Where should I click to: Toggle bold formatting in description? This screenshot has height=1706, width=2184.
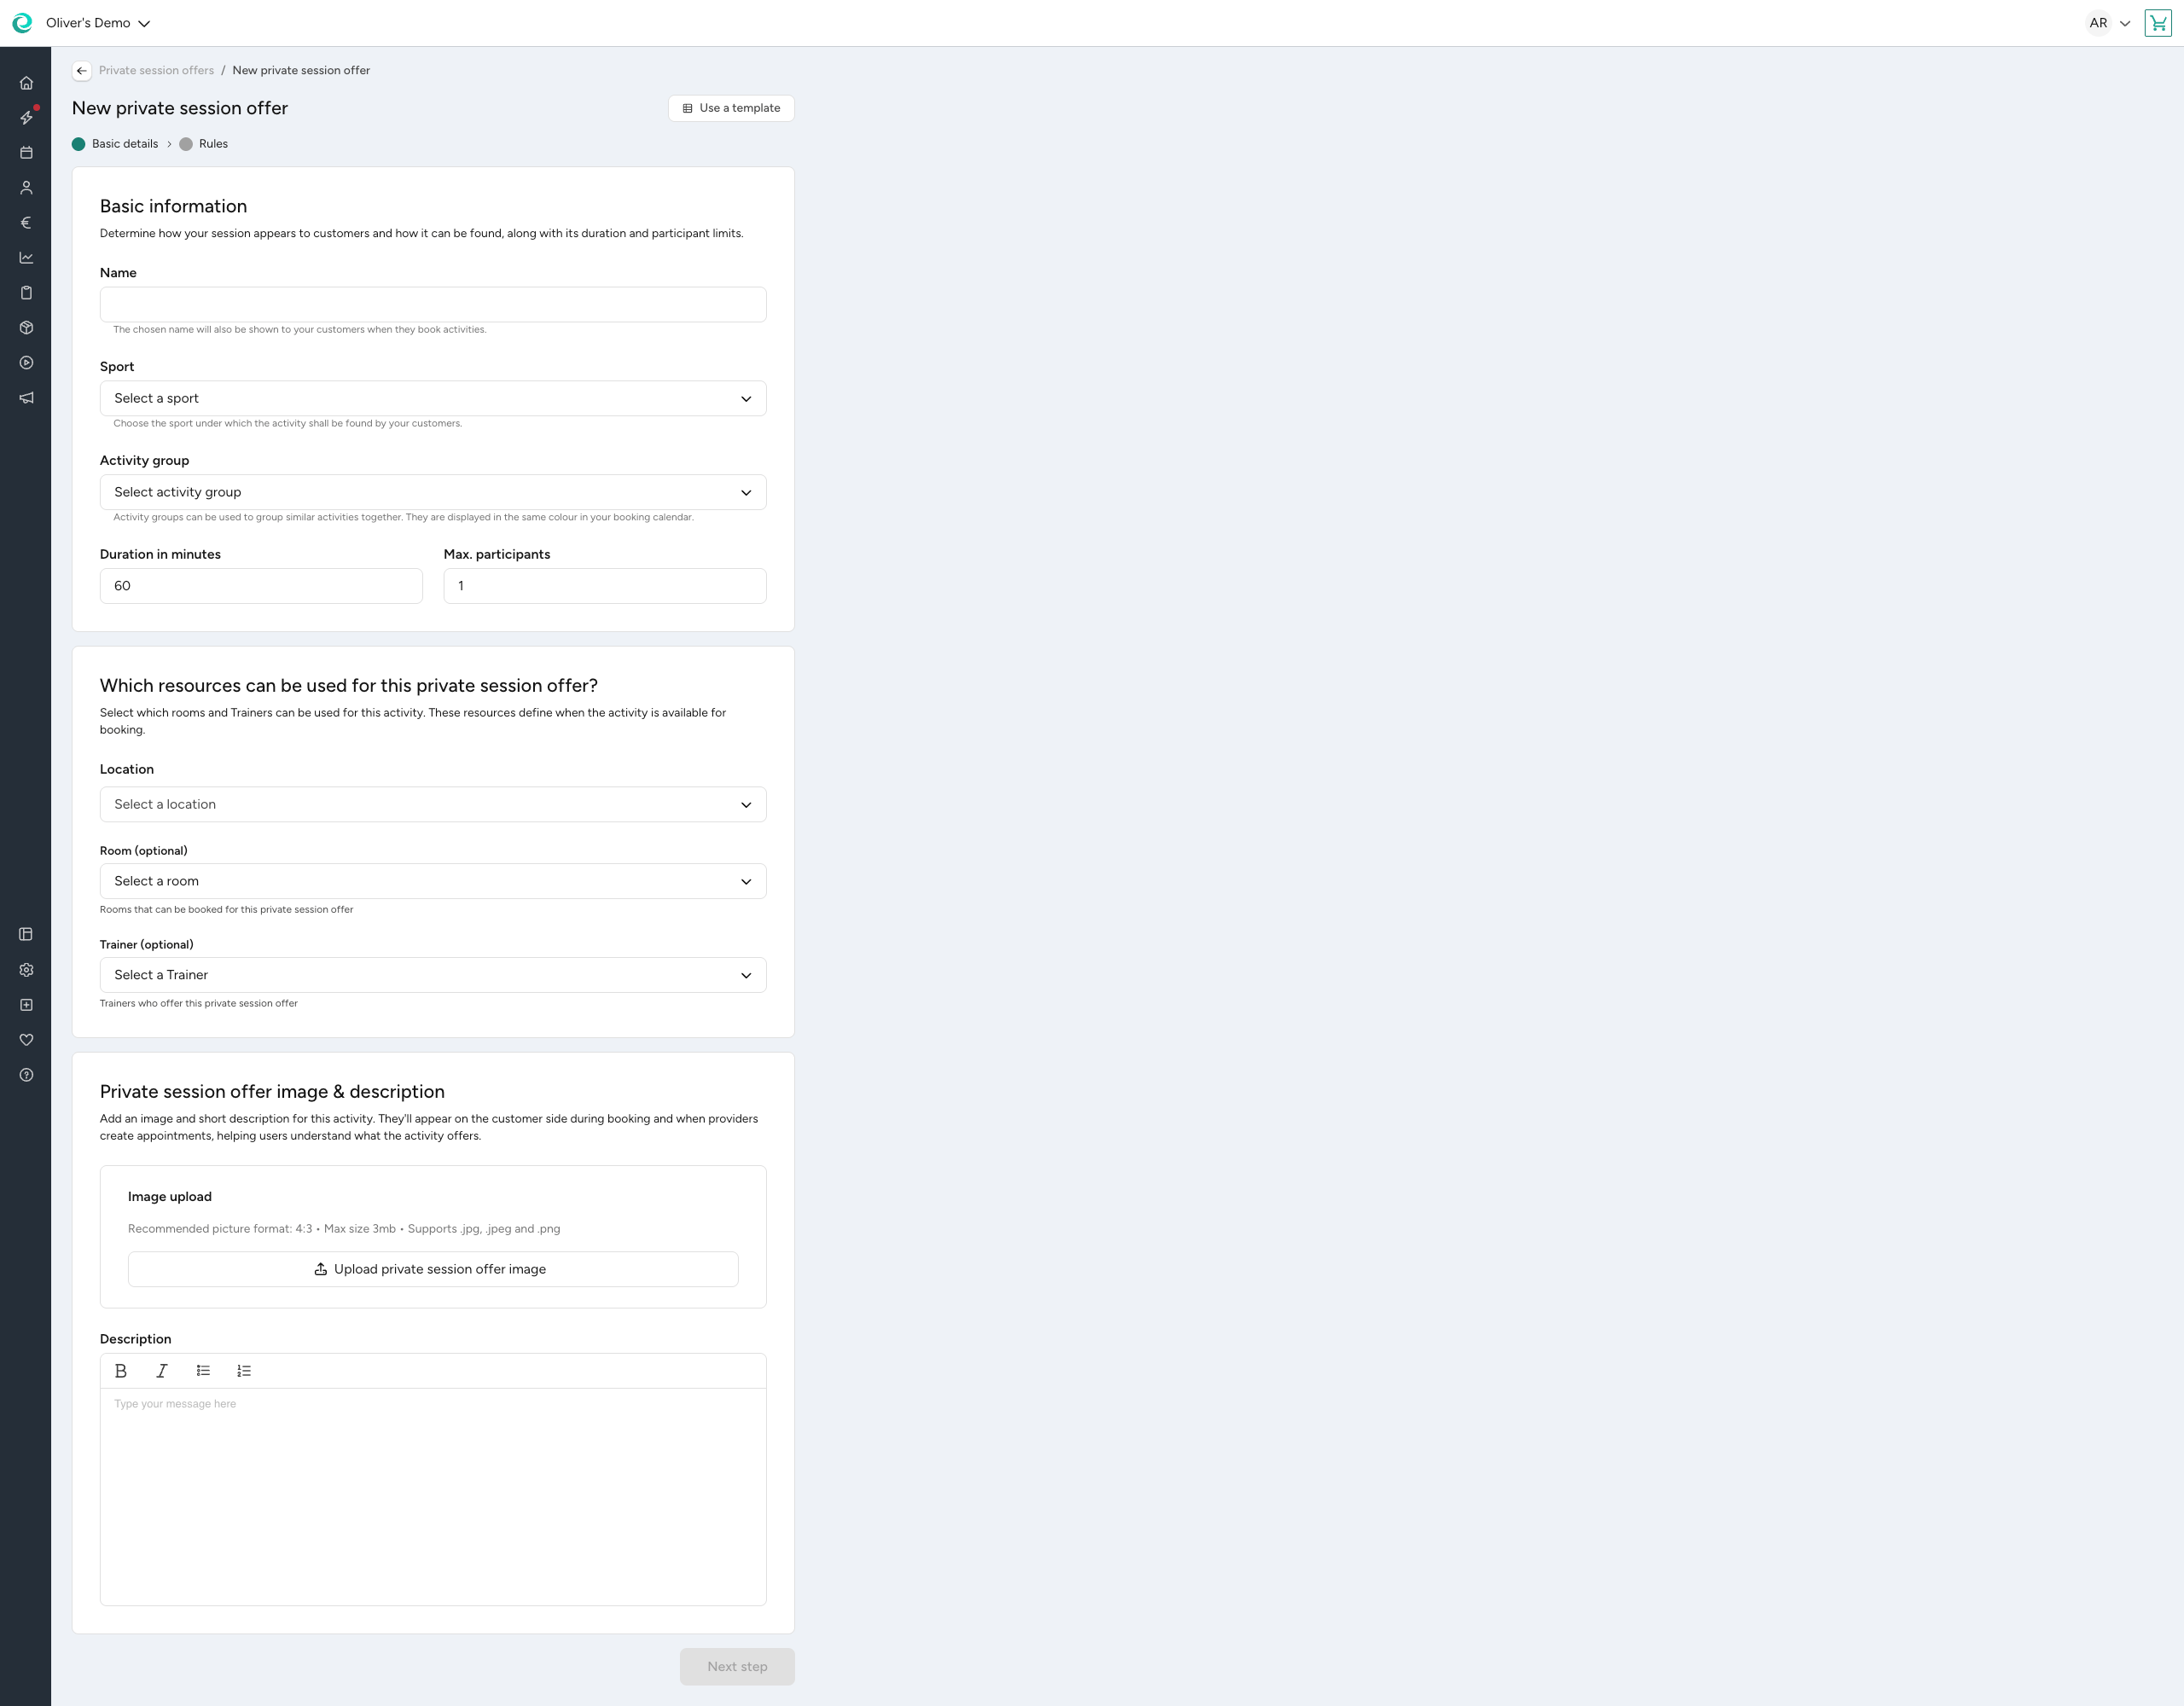(121, 1371)
